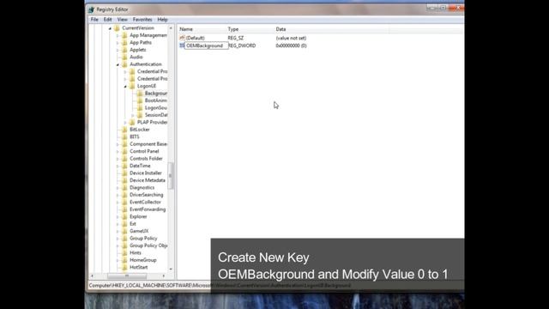Expand the App Paths tree node
This screenshot has width=549, height=309.
tap(118, 43)
